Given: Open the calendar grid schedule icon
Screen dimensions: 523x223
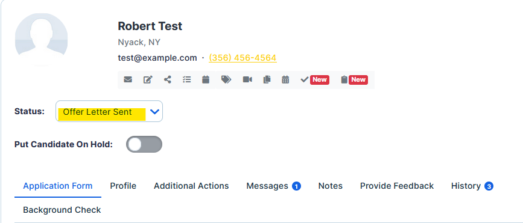Looking at the screenshot, I should coord(285,80).
